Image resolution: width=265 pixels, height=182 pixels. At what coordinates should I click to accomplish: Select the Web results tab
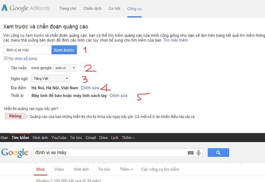tap(40, 169)
